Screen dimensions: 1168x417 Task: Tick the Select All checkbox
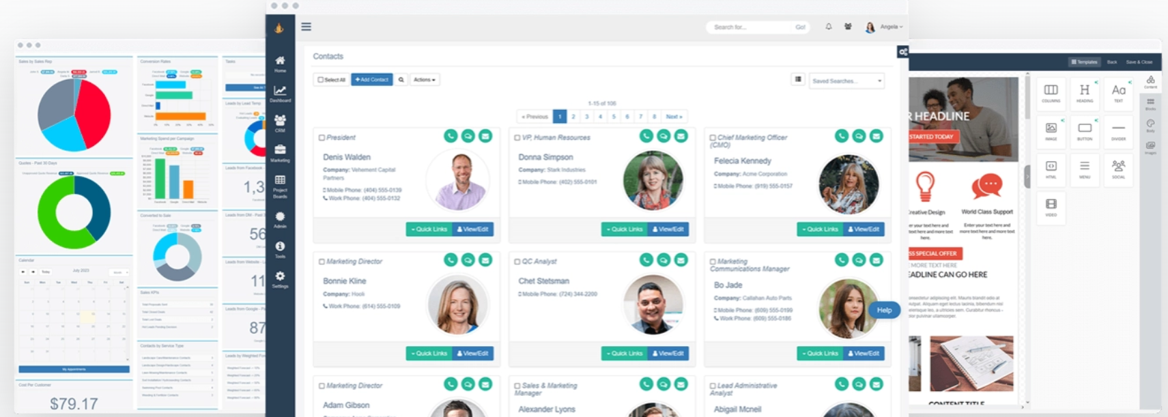(321, 80)
